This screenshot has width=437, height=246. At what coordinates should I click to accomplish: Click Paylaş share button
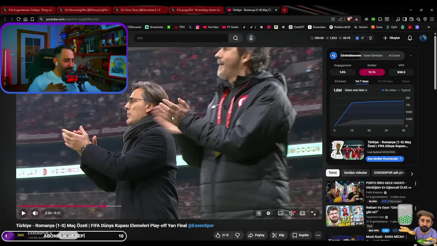pyautogui.click(x=256, y=235)
